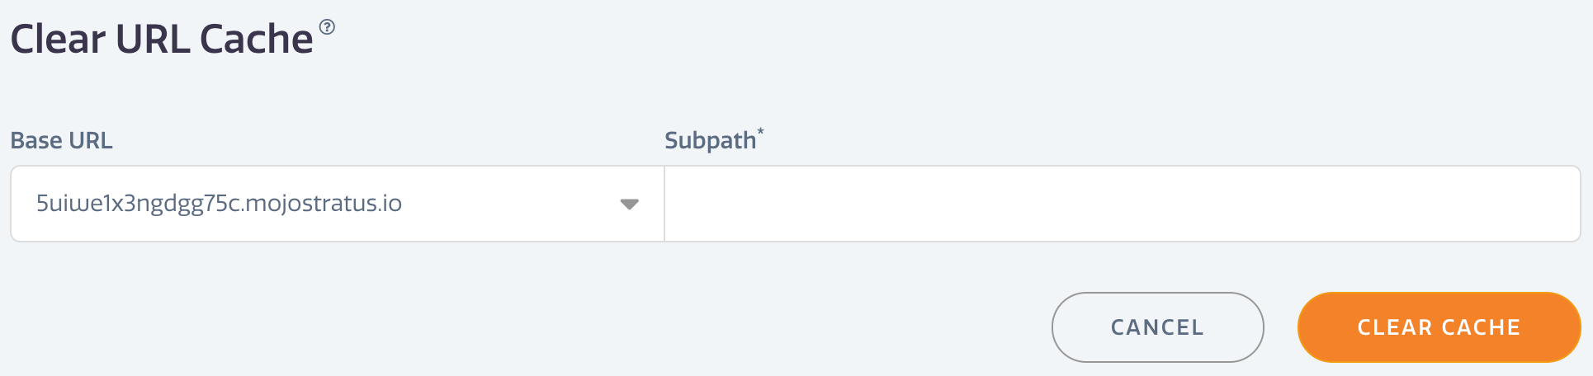This screenshot has height=376, width=1593.
Task: Click the Clear URL Cache heading
Action: click(x=162, y=40)
